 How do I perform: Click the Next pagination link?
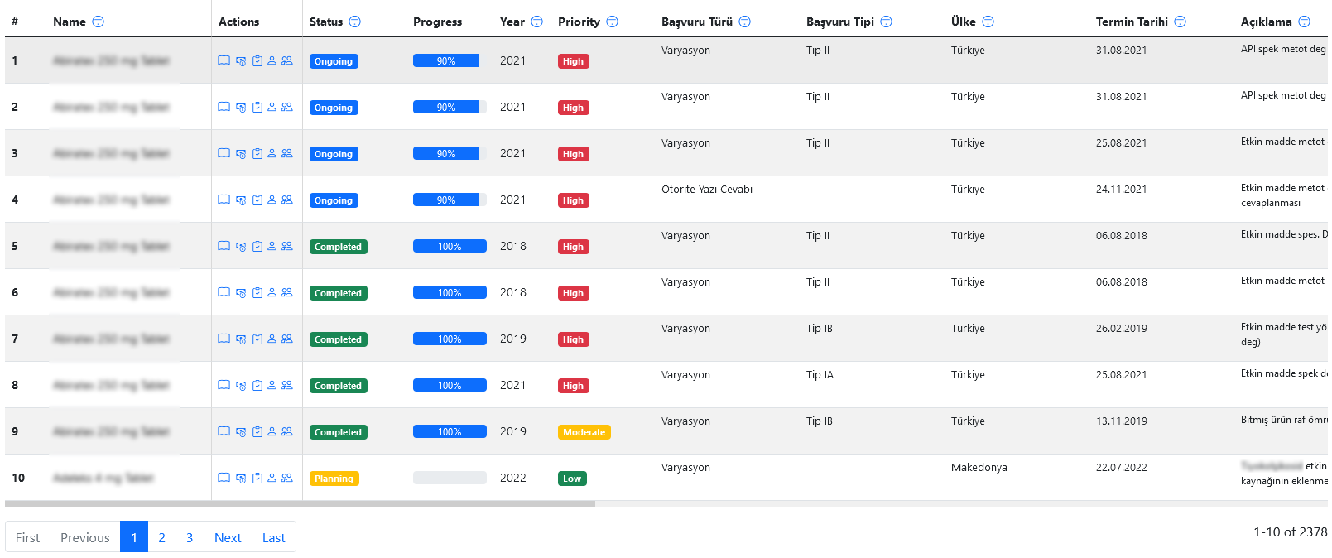228,537
